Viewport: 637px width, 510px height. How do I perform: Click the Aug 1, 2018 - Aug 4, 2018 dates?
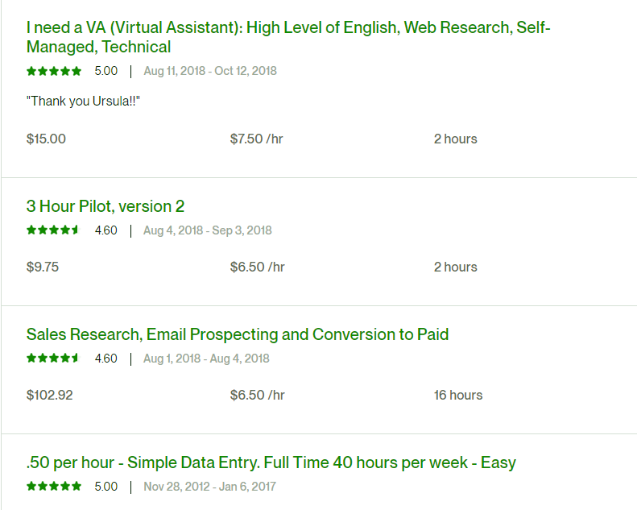pos(206,359)
